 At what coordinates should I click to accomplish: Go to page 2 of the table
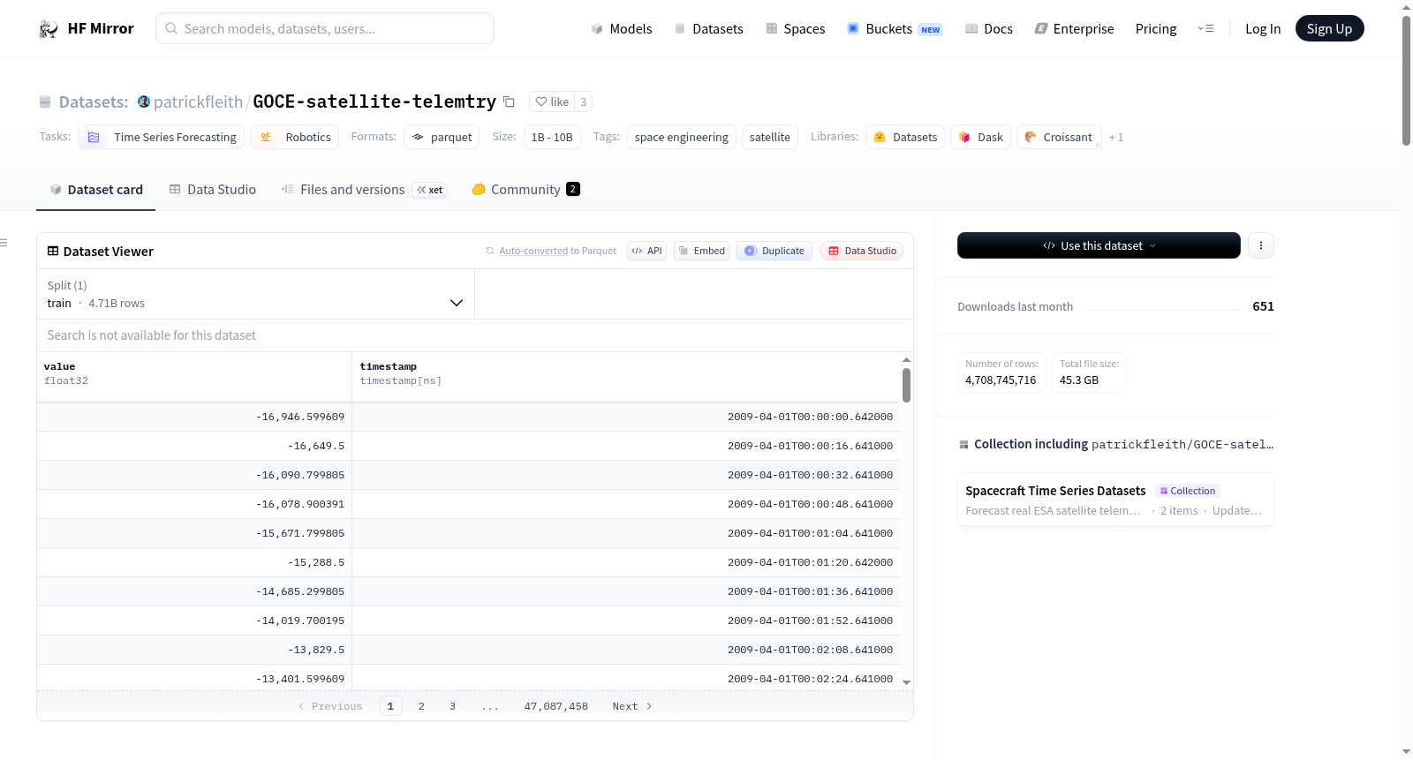pyautogui.click(x=421, y=706)
